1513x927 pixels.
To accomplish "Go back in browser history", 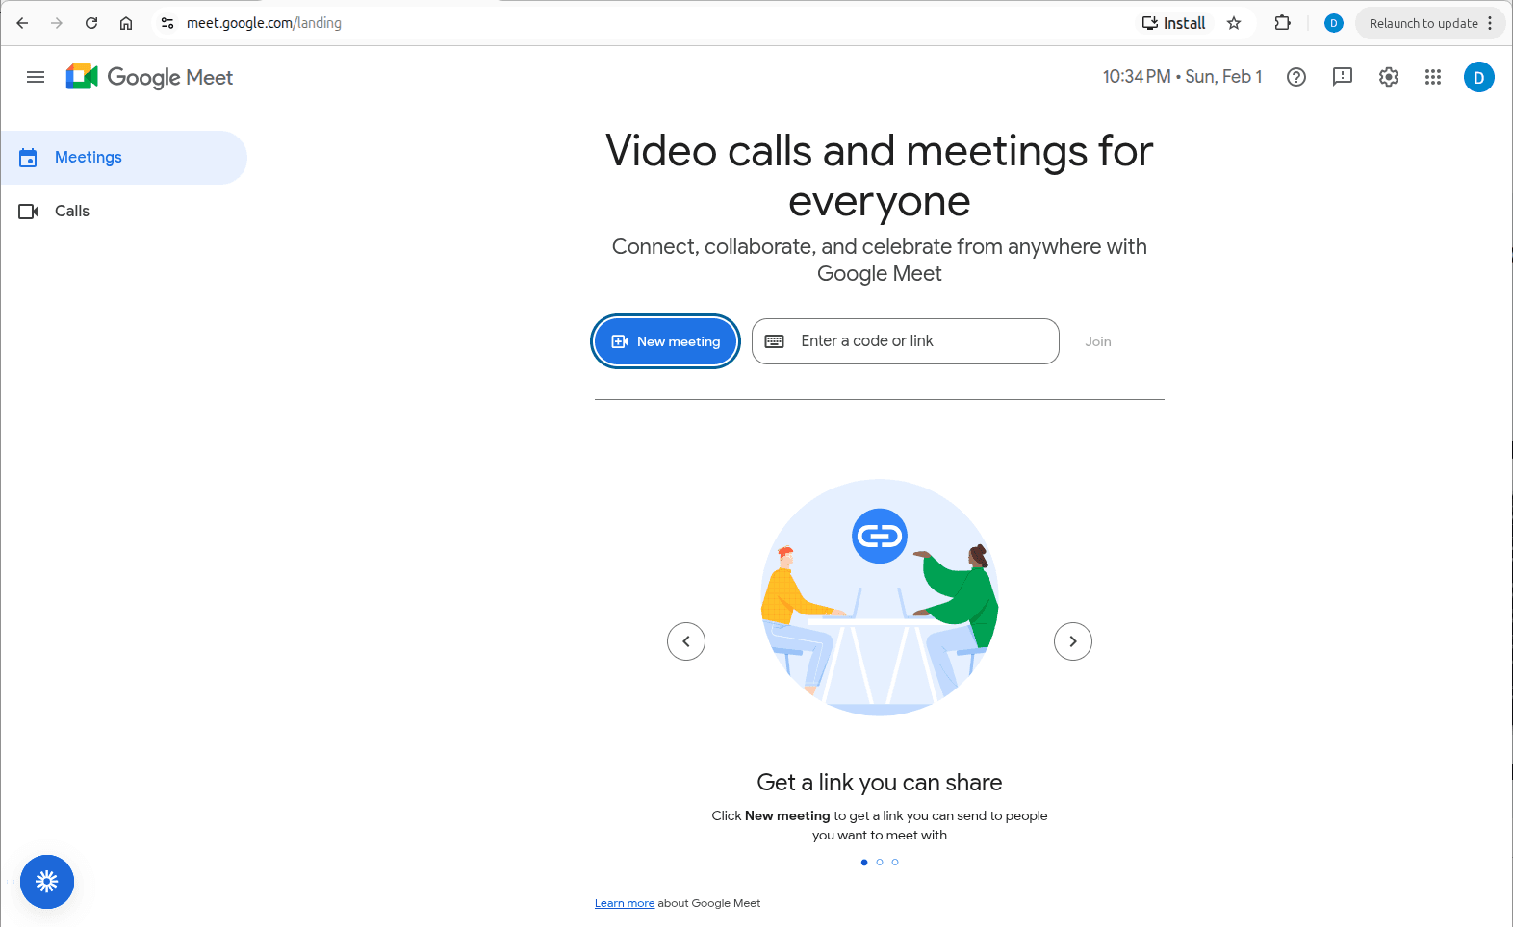I will pos(22,23).
